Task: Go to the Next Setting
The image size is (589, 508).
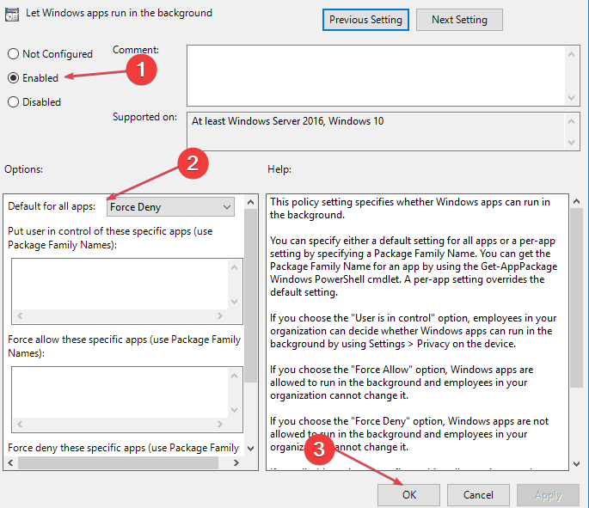Action: 459,20
